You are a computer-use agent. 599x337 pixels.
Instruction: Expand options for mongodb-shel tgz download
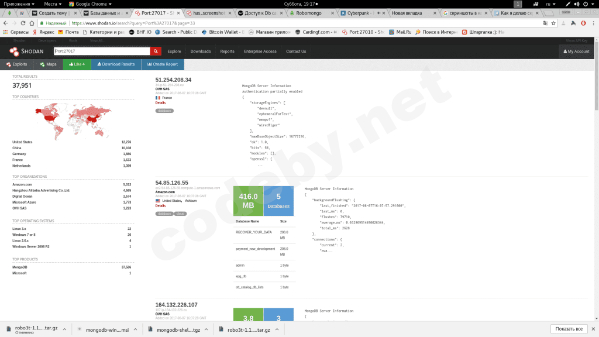206,329
